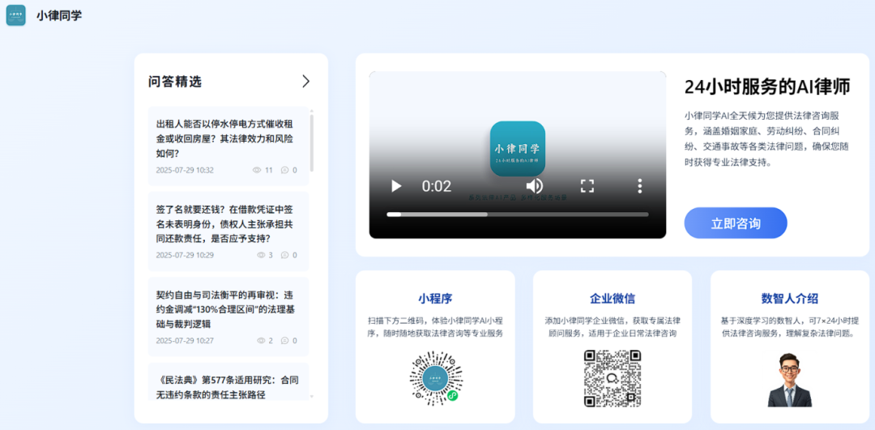Click the comment icon on the first article

pos(284,170)
